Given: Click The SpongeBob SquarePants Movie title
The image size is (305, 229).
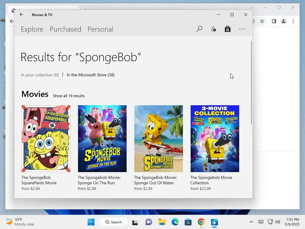Looking at the screenshot, I should [x=39, y=180].
